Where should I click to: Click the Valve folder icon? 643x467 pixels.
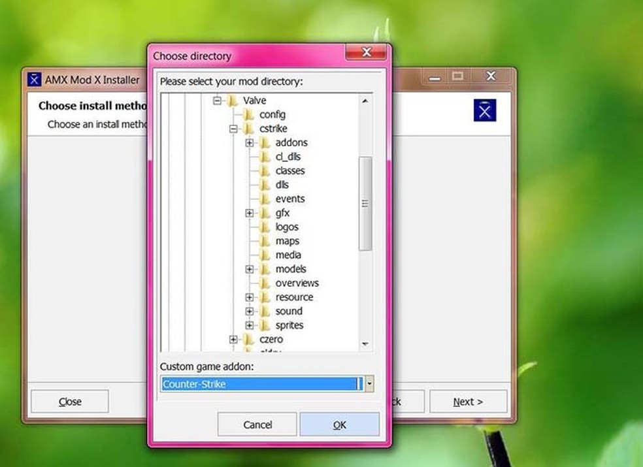[233, 101]
